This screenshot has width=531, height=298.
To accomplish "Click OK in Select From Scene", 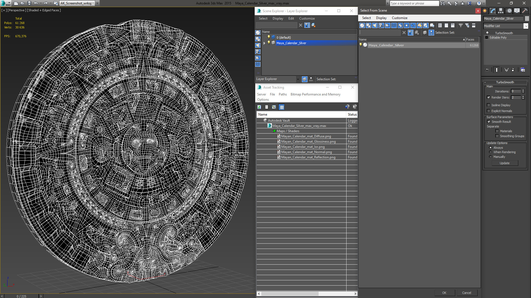I will 444,293.
